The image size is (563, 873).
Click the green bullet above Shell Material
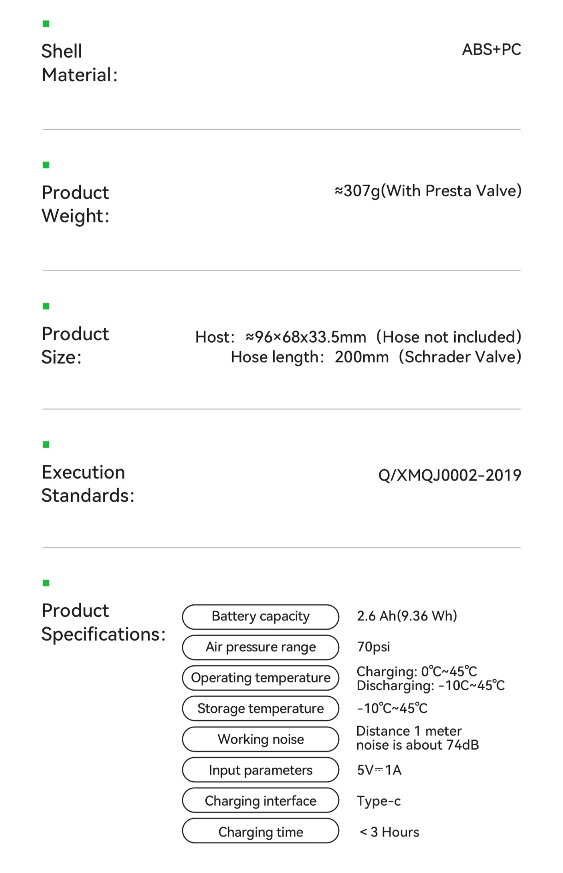coord(46,24)
